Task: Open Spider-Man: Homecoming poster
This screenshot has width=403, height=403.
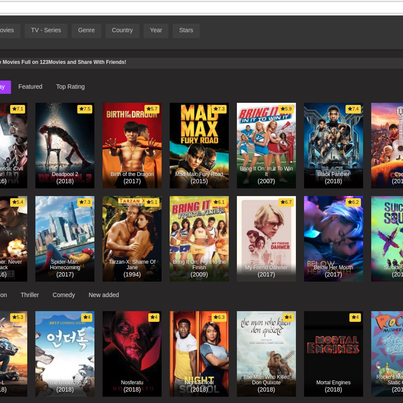Action: pos(65,239)
